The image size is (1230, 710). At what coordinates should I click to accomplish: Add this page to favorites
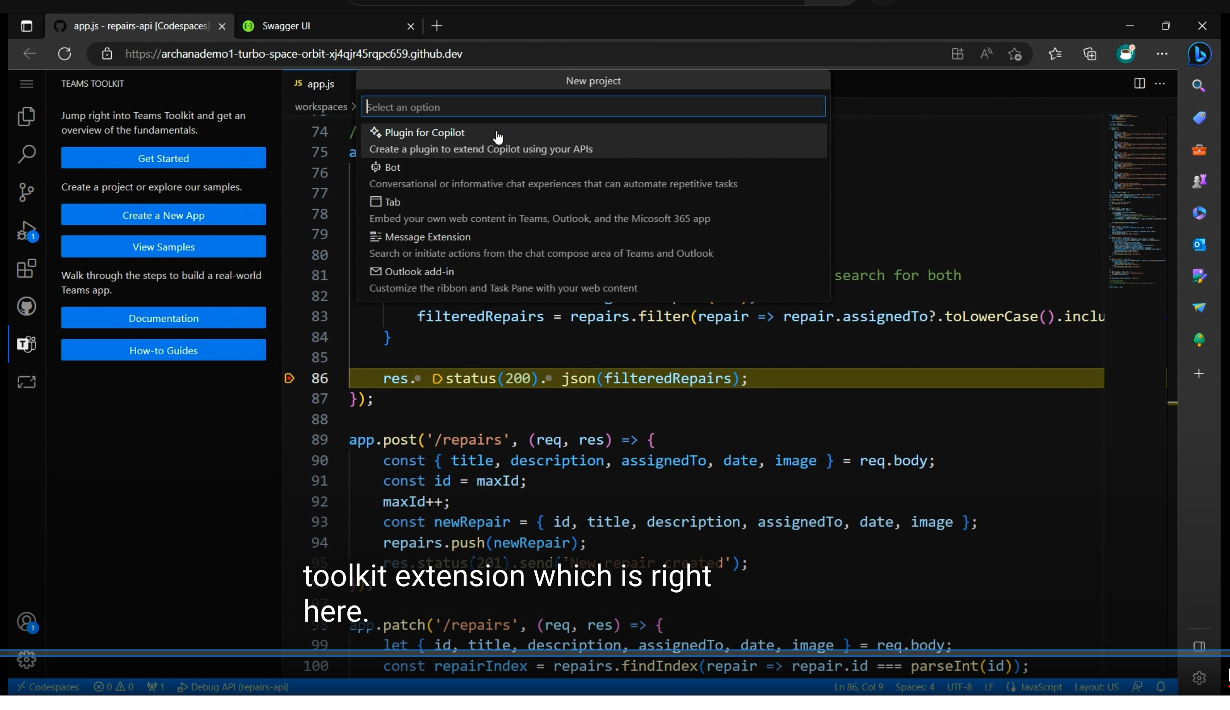[x=1015, y=54]
